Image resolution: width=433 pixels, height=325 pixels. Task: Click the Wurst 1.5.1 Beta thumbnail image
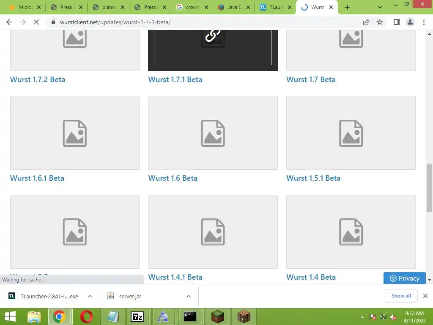pos(351,133)
